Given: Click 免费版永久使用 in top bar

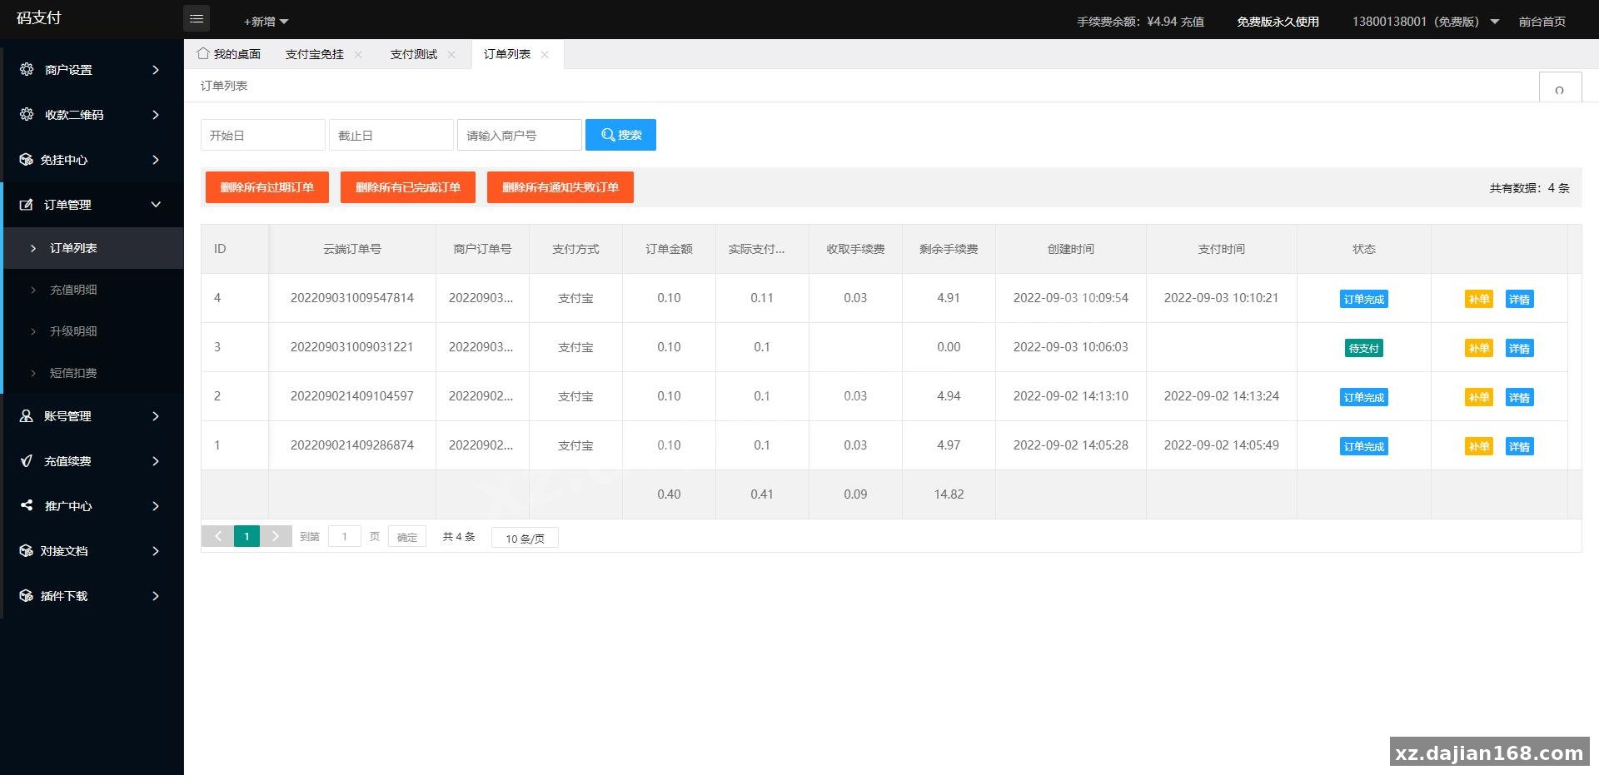Looking at the screenshot, I should [x=1278, y=22].
